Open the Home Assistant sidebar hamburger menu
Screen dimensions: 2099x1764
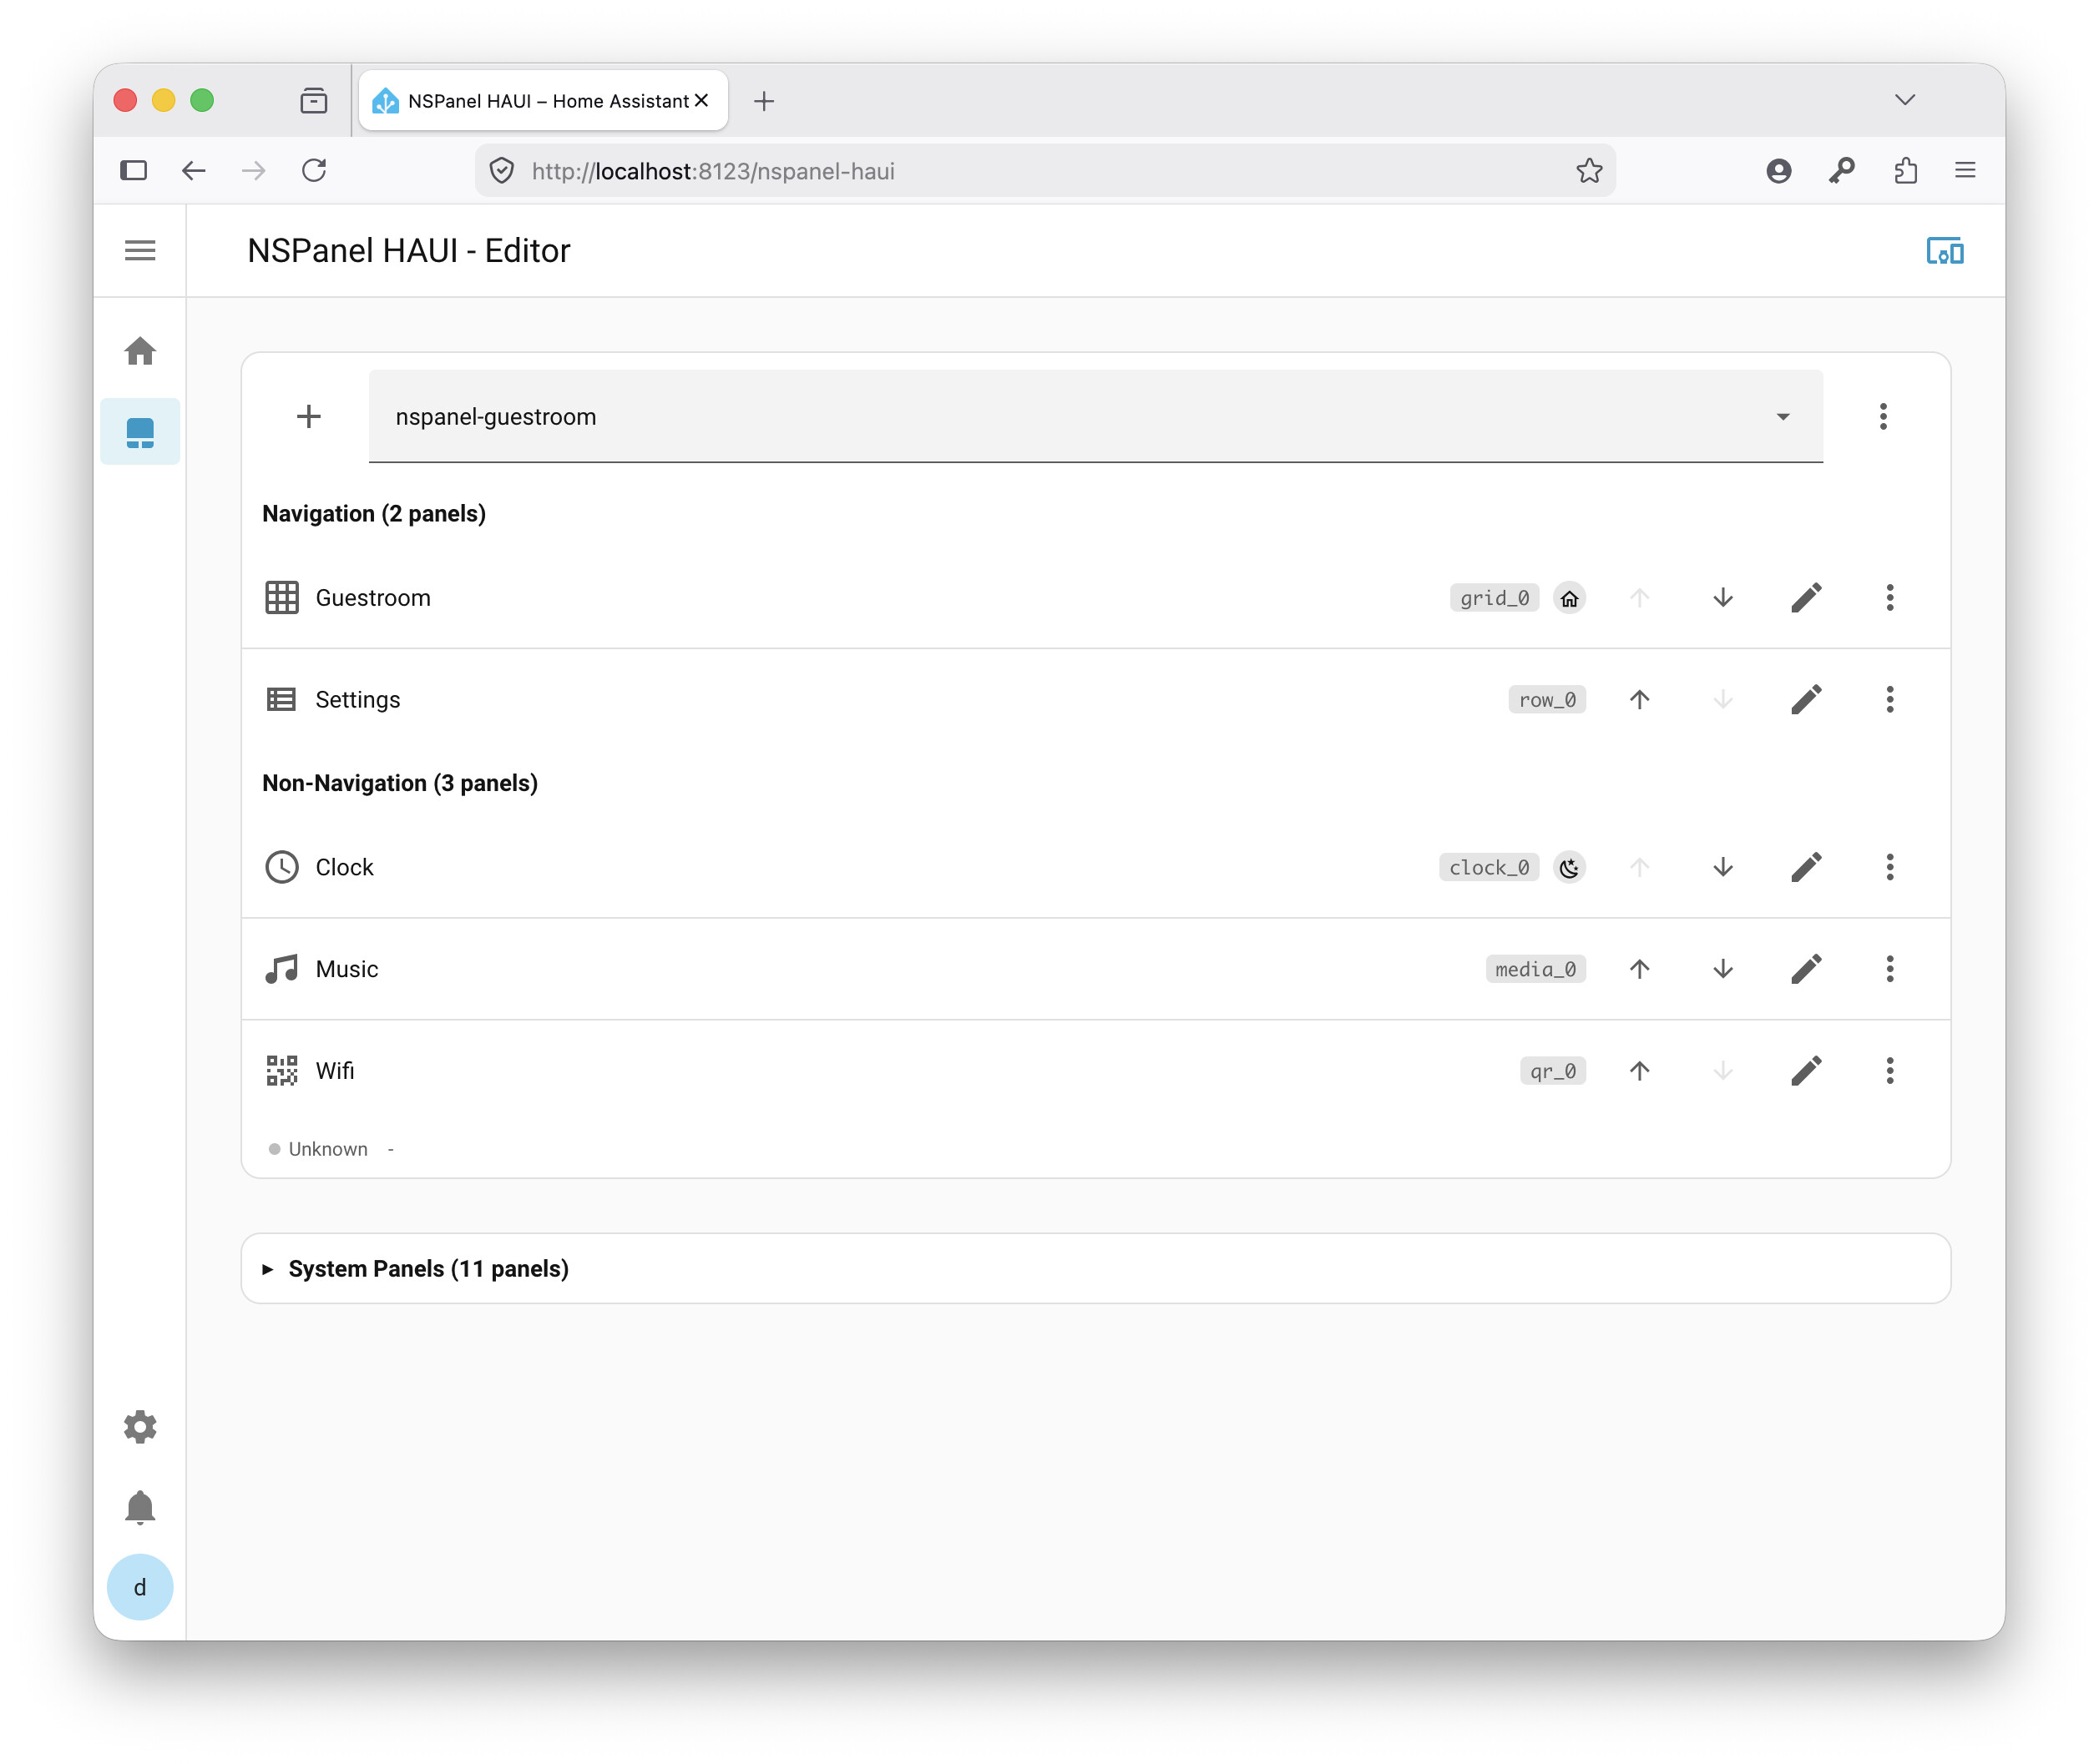[x=140, y=250]
